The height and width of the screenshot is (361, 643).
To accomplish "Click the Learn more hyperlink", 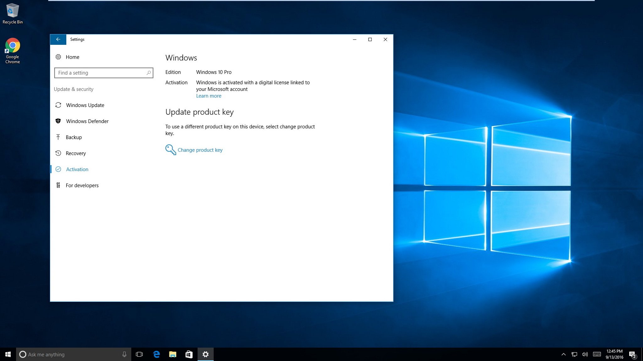I will 208,96.
